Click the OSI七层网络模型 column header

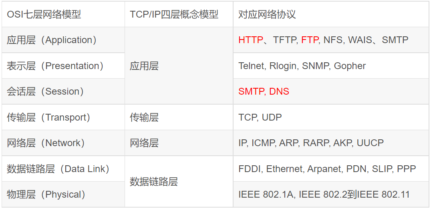(63, 14)
